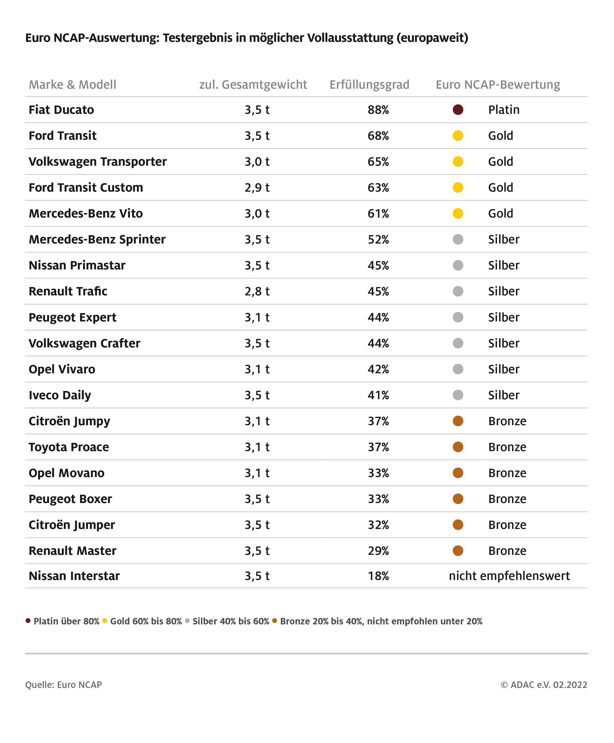Click the Euro NCAP-Bewertung column header

498,84
